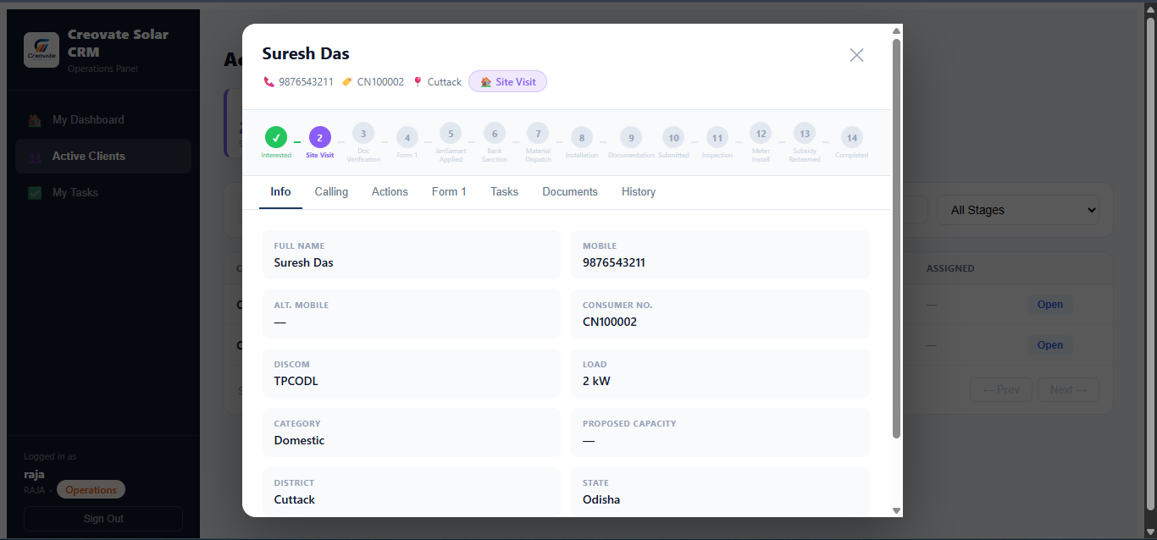This screenshot has width=1157, height=540.
Task: Click the phone icon beside 9876543211 in header
Action: coord(268,82)
